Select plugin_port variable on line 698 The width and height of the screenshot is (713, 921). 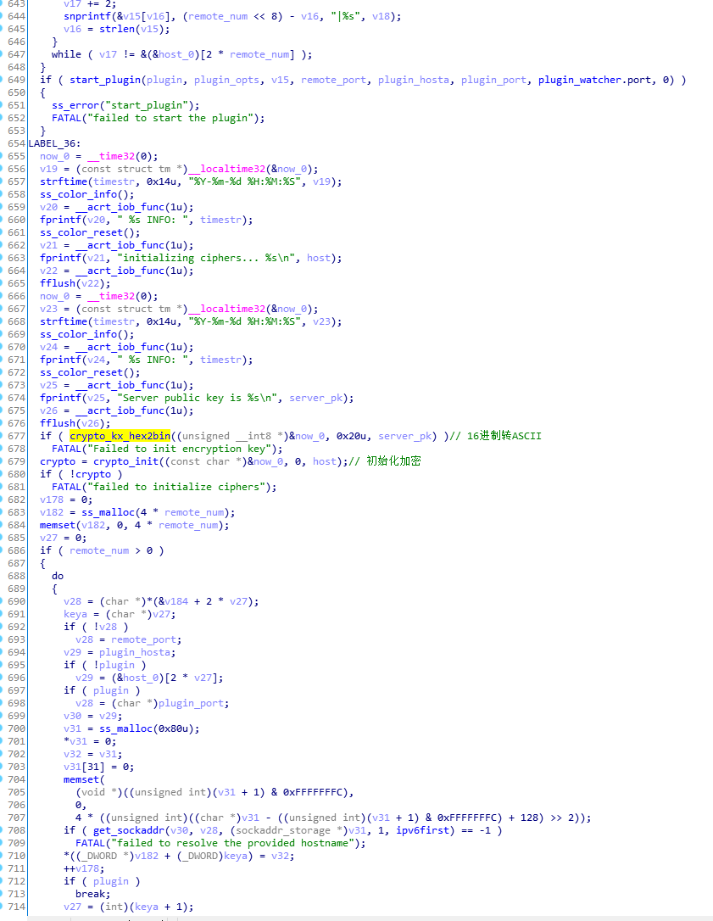click(191, 703)
